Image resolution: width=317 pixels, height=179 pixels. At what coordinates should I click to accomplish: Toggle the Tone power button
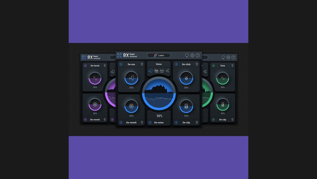coord(213,66)
